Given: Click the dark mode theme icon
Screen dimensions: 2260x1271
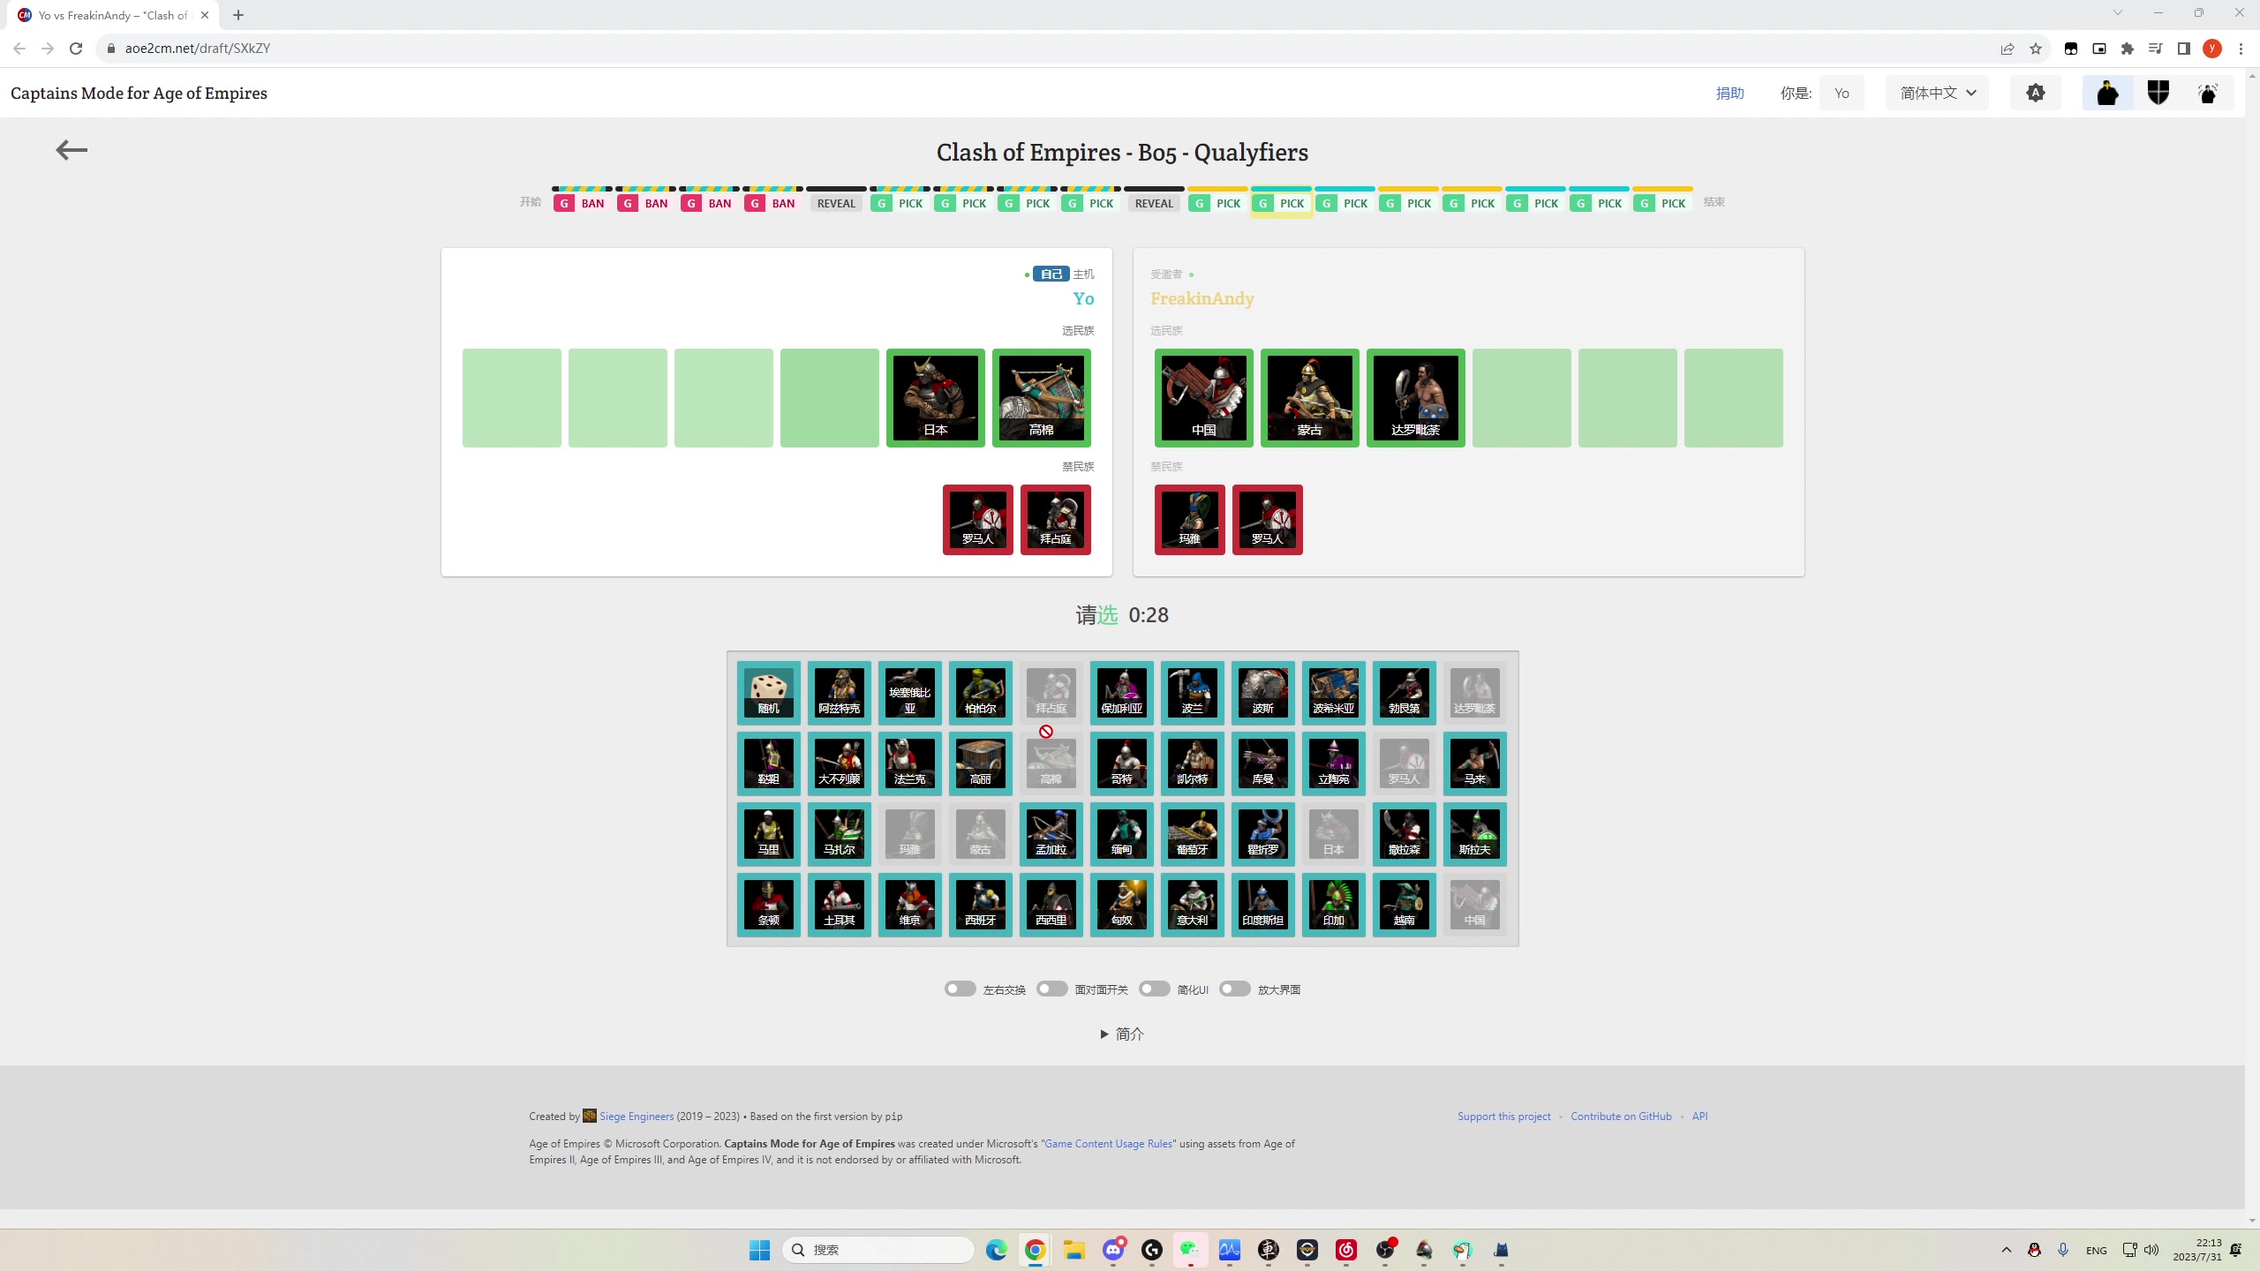Looking at the screenshot, I should coord(2036,93).
